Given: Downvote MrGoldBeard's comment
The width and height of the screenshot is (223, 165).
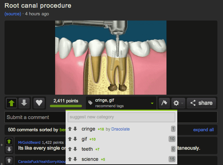Looking at the screenshot, I should (9, 149).
